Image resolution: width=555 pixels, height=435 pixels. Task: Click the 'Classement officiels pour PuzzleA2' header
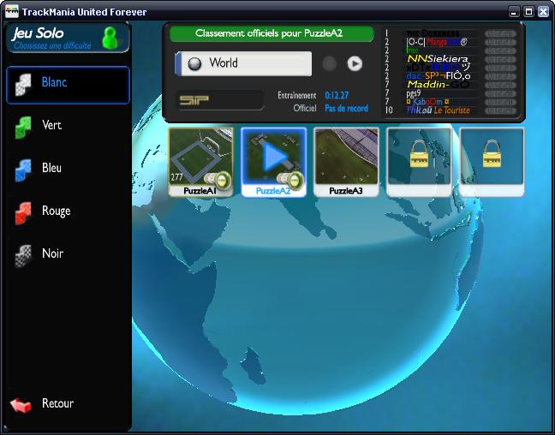(x=272, y=34)
